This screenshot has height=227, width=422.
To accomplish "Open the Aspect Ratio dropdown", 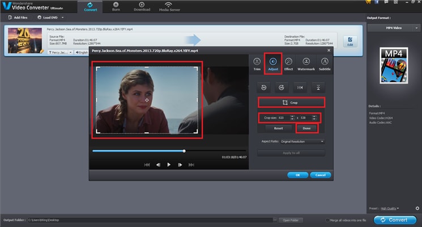I will tap(302, 141).
